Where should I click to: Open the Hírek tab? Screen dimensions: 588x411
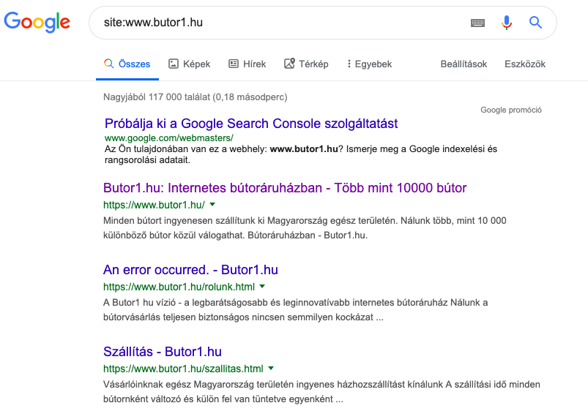(248, 64)
